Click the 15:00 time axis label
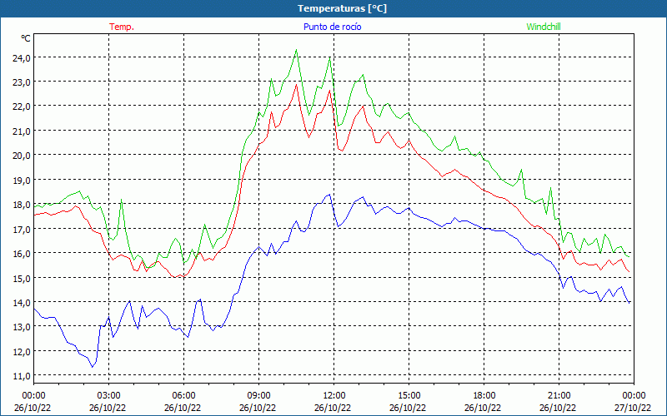 tap(409, 396)
